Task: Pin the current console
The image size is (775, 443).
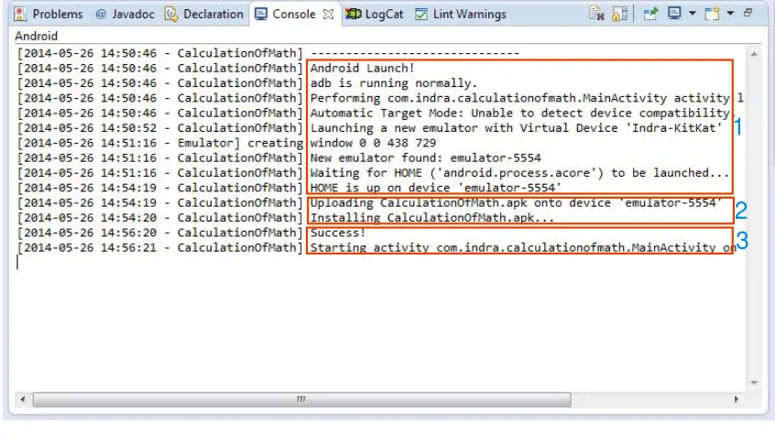Action: pos(650,14)
